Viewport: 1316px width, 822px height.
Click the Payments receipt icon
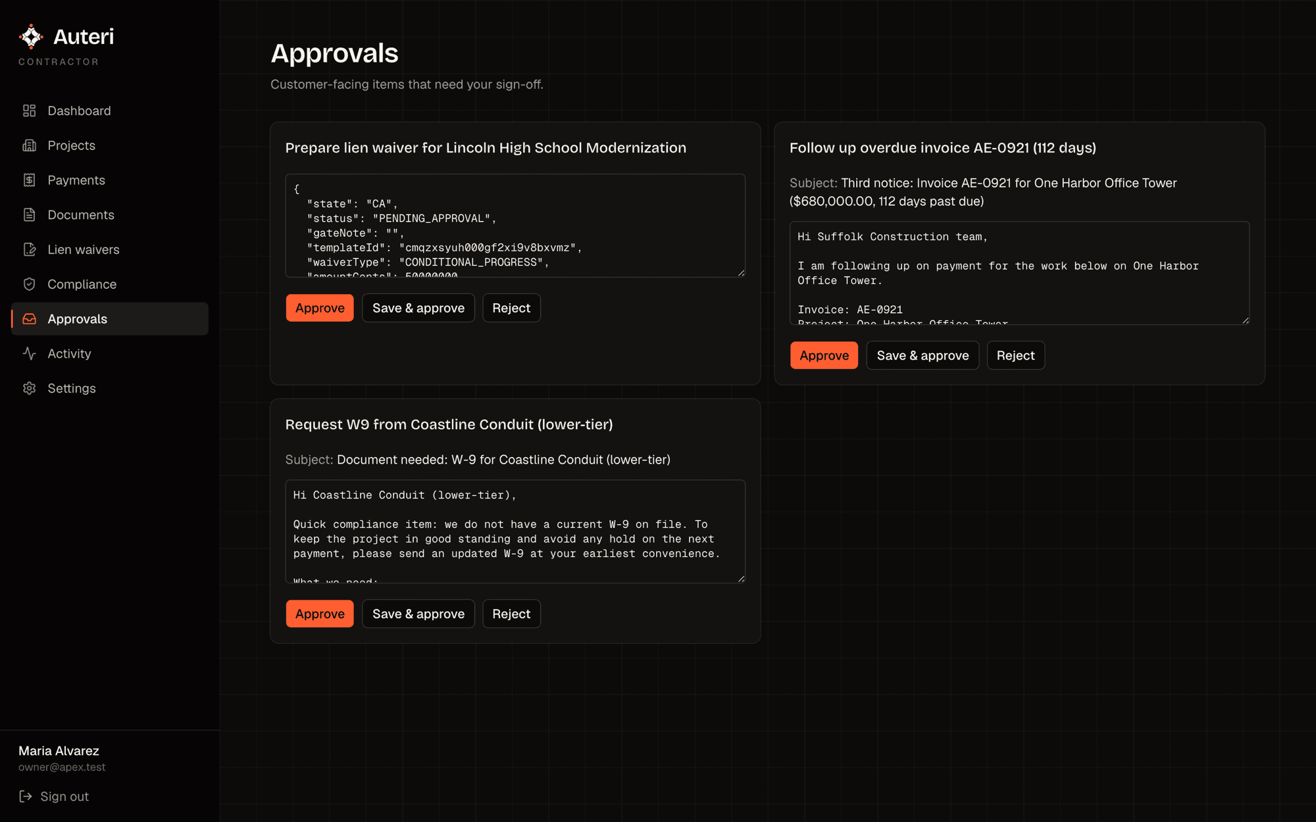29,180
